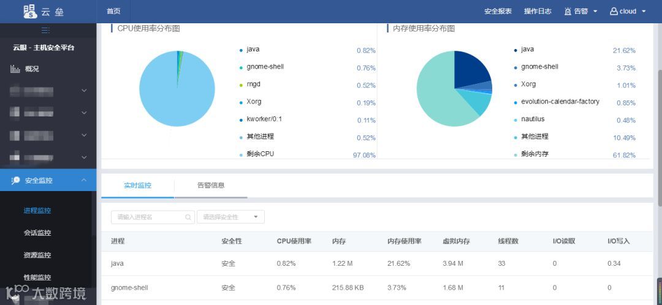
Task: Click the CPU使用率分布图 chart title
Action: [x=148, y=29]
